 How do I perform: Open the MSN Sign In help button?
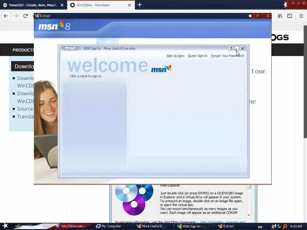[x=231, y=48]
